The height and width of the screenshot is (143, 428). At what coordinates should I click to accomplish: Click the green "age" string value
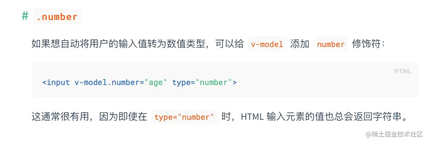156,82
